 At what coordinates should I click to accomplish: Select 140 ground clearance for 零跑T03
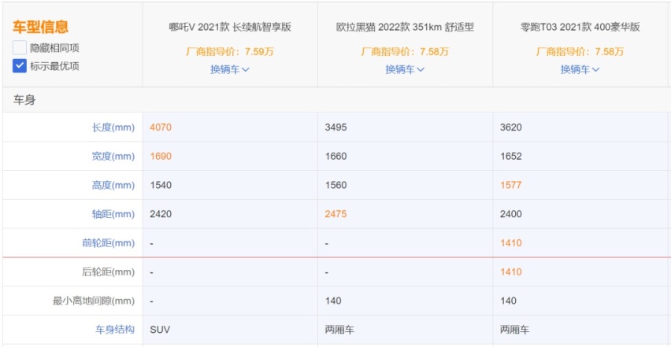pyautogui.click(x=508, y=301)
